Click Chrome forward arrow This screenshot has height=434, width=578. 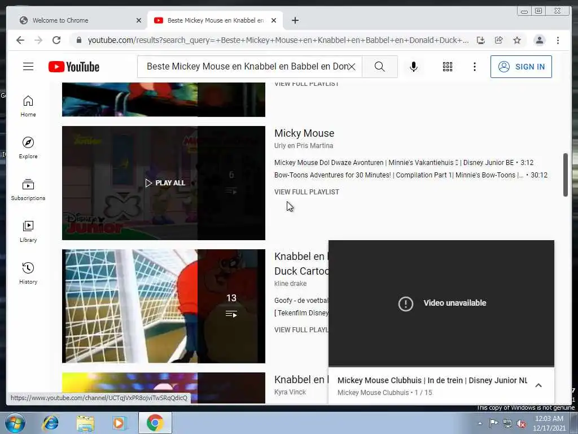point(38,40)
